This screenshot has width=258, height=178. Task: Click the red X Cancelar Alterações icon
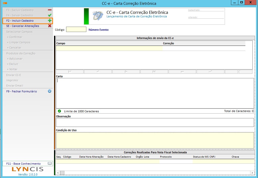50,26
